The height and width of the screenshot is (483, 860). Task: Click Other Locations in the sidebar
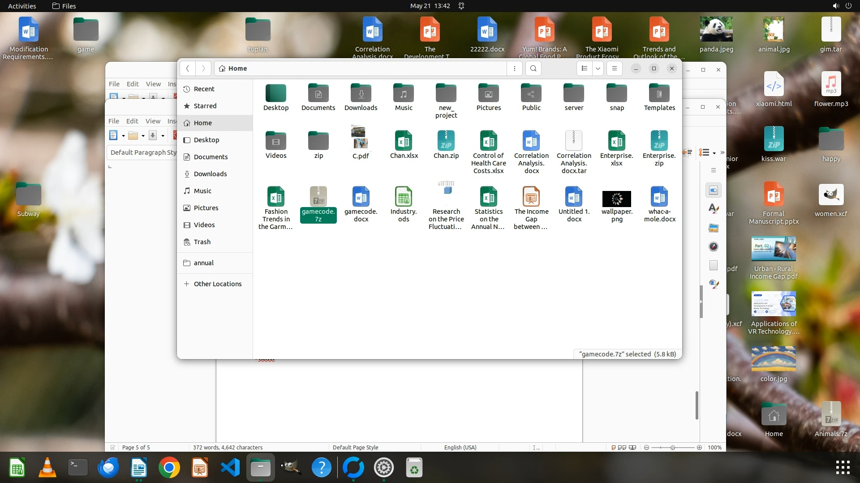(x=217, y=284)
